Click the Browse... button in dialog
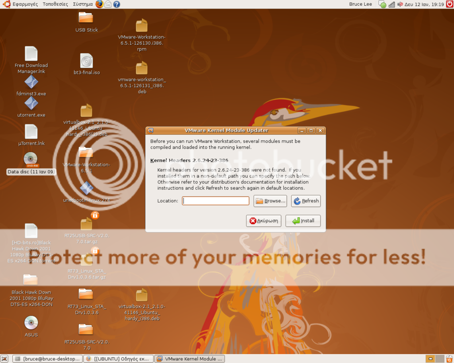This screenshot has height=363, width=454. [270, 201]
